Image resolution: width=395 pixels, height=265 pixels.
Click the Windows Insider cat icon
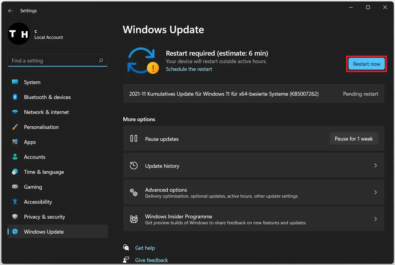tap(134, 219)
